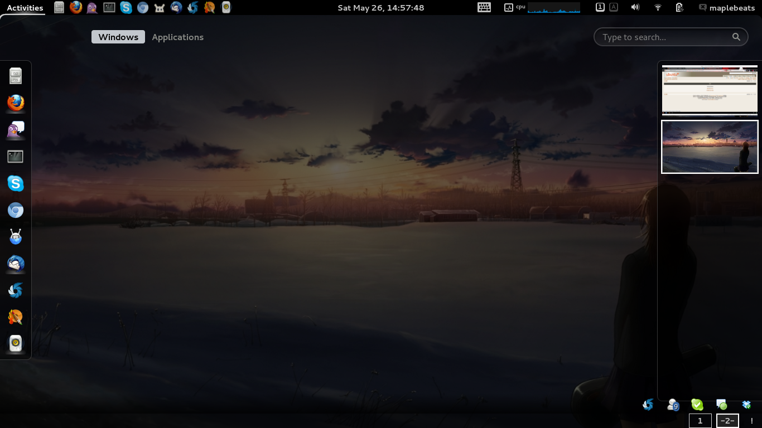Launch the orange paint app in the dash
This screenshot has height=428, width=762.
(16, 317)
